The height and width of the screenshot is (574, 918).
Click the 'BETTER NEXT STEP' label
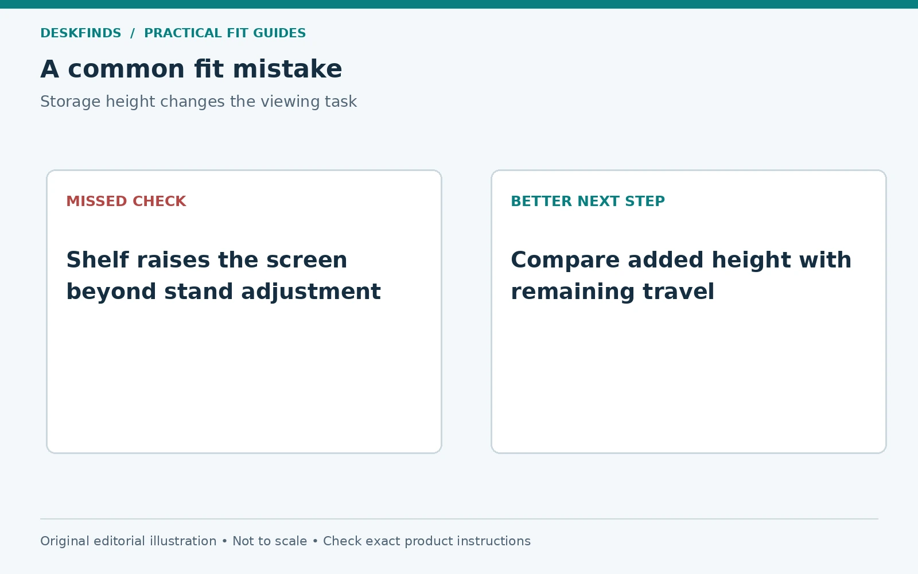588,201
